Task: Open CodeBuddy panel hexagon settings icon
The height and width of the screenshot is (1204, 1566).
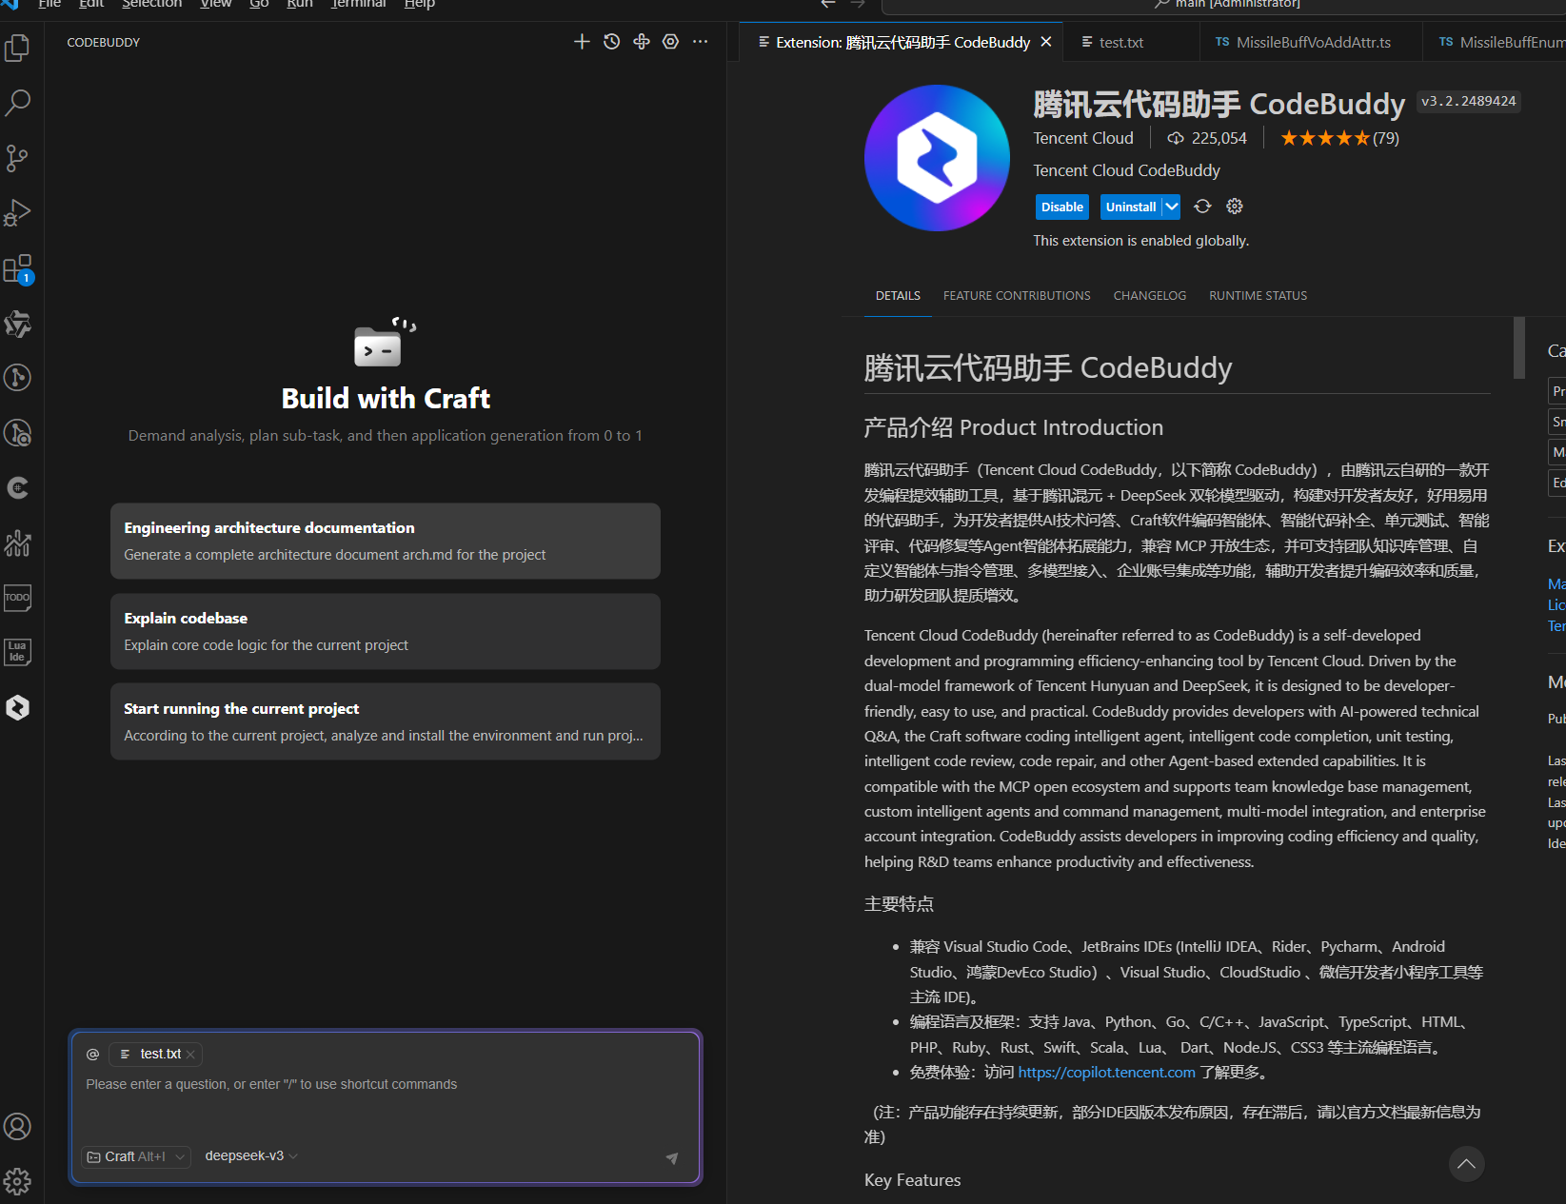Action: (x=671, y=42)
